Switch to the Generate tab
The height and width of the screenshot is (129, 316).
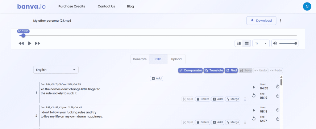click(140, 59)
